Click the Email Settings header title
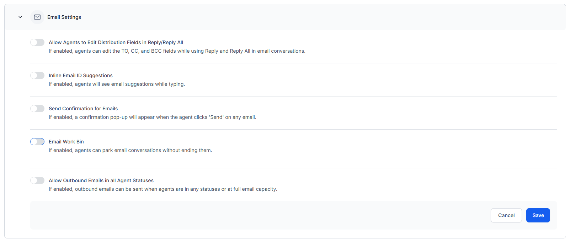570x242 pixels. [x=64, y=17]
